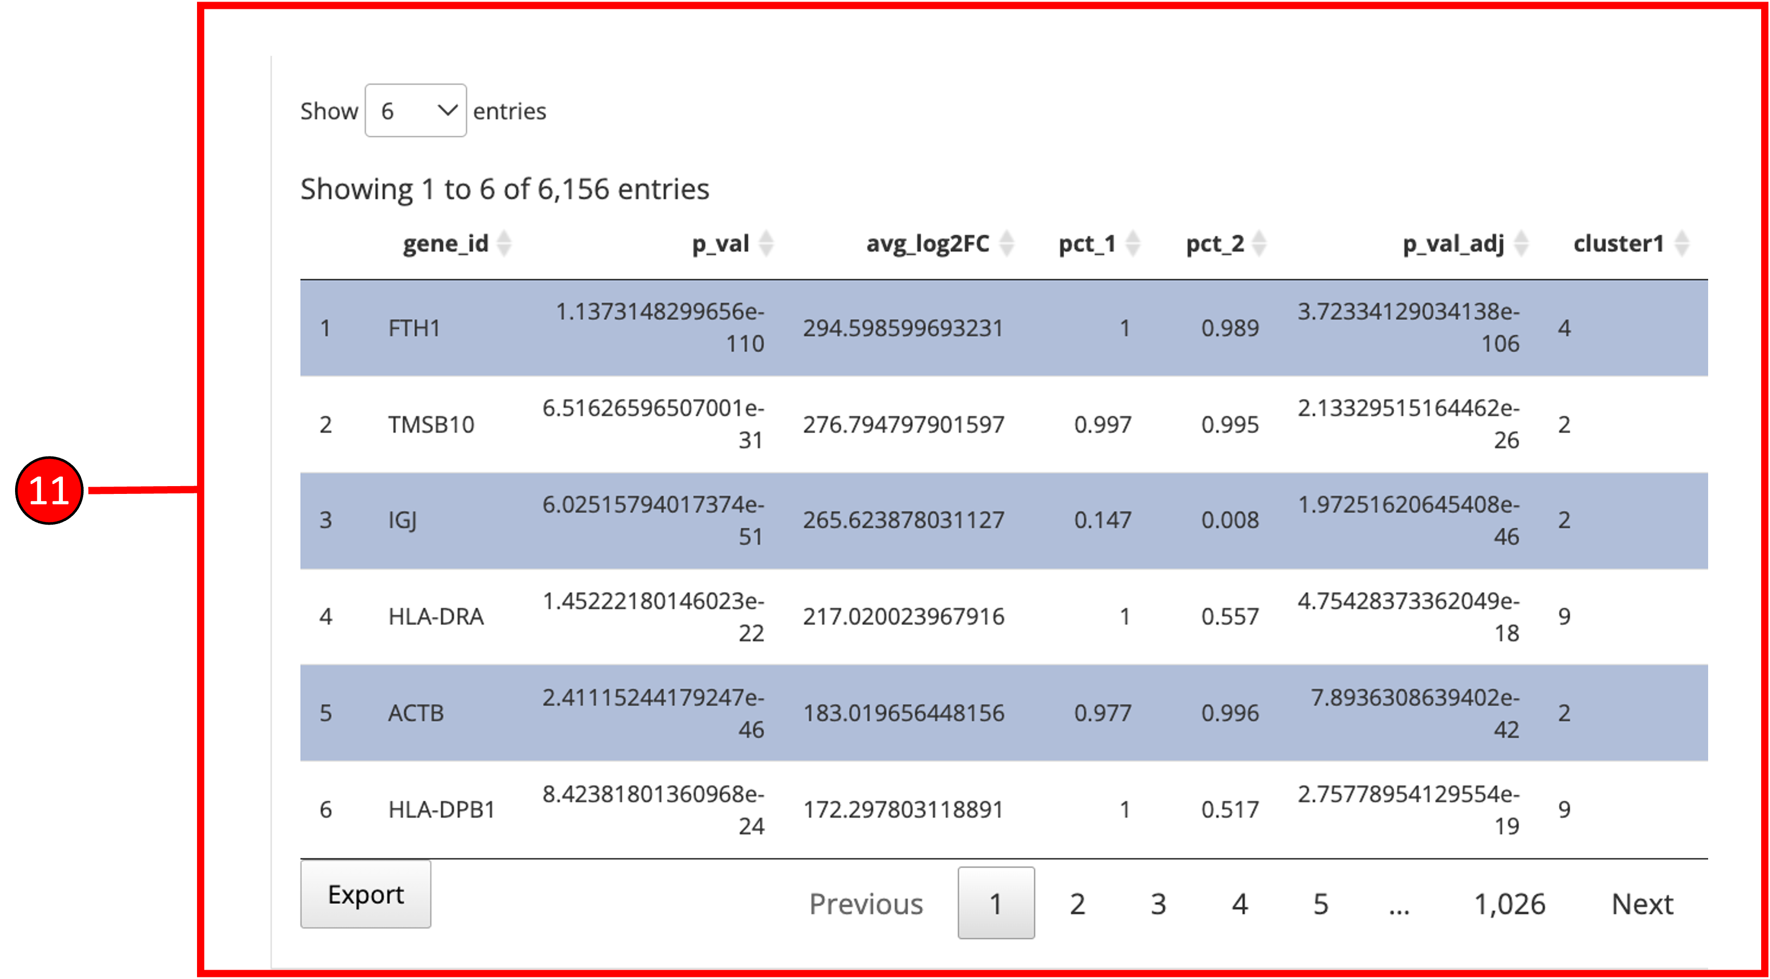Sort by pct_2 column arrows
The image size is (1770, 979).
[x=1259, y=243]
